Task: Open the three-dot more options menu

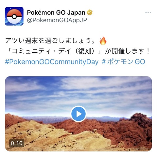Action: (x=148, y=12)
